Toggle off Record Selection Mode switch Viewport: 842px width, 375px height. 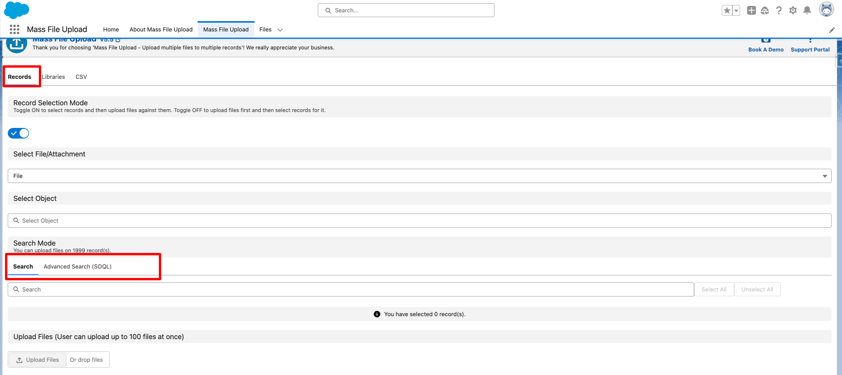(x=18, y=133)
